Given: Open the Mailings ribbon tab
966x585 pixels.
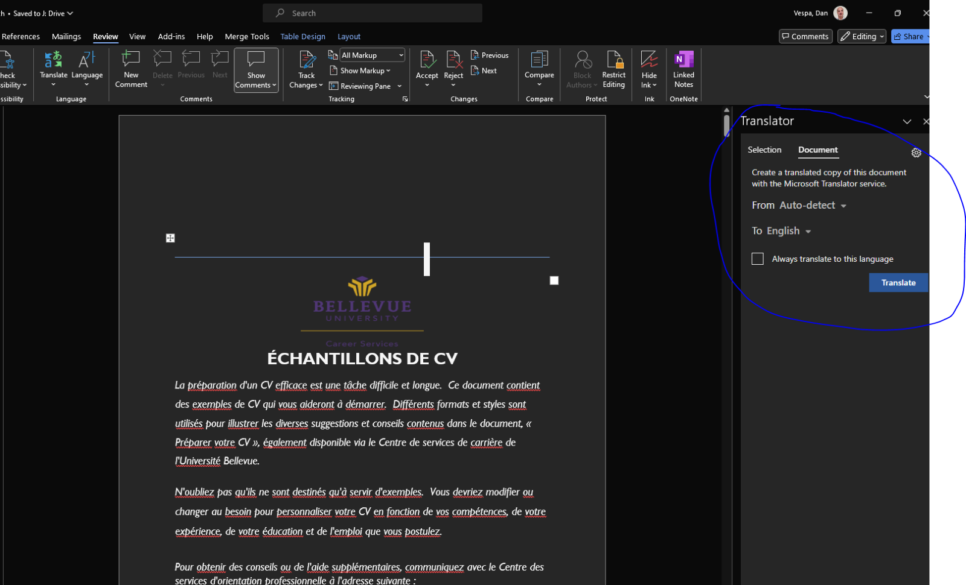Looking at the screenshot, I should (x=66, y=36).
